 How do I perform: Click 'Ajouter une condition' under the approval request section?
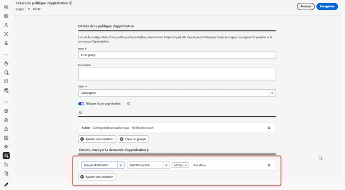pos(97,177)
